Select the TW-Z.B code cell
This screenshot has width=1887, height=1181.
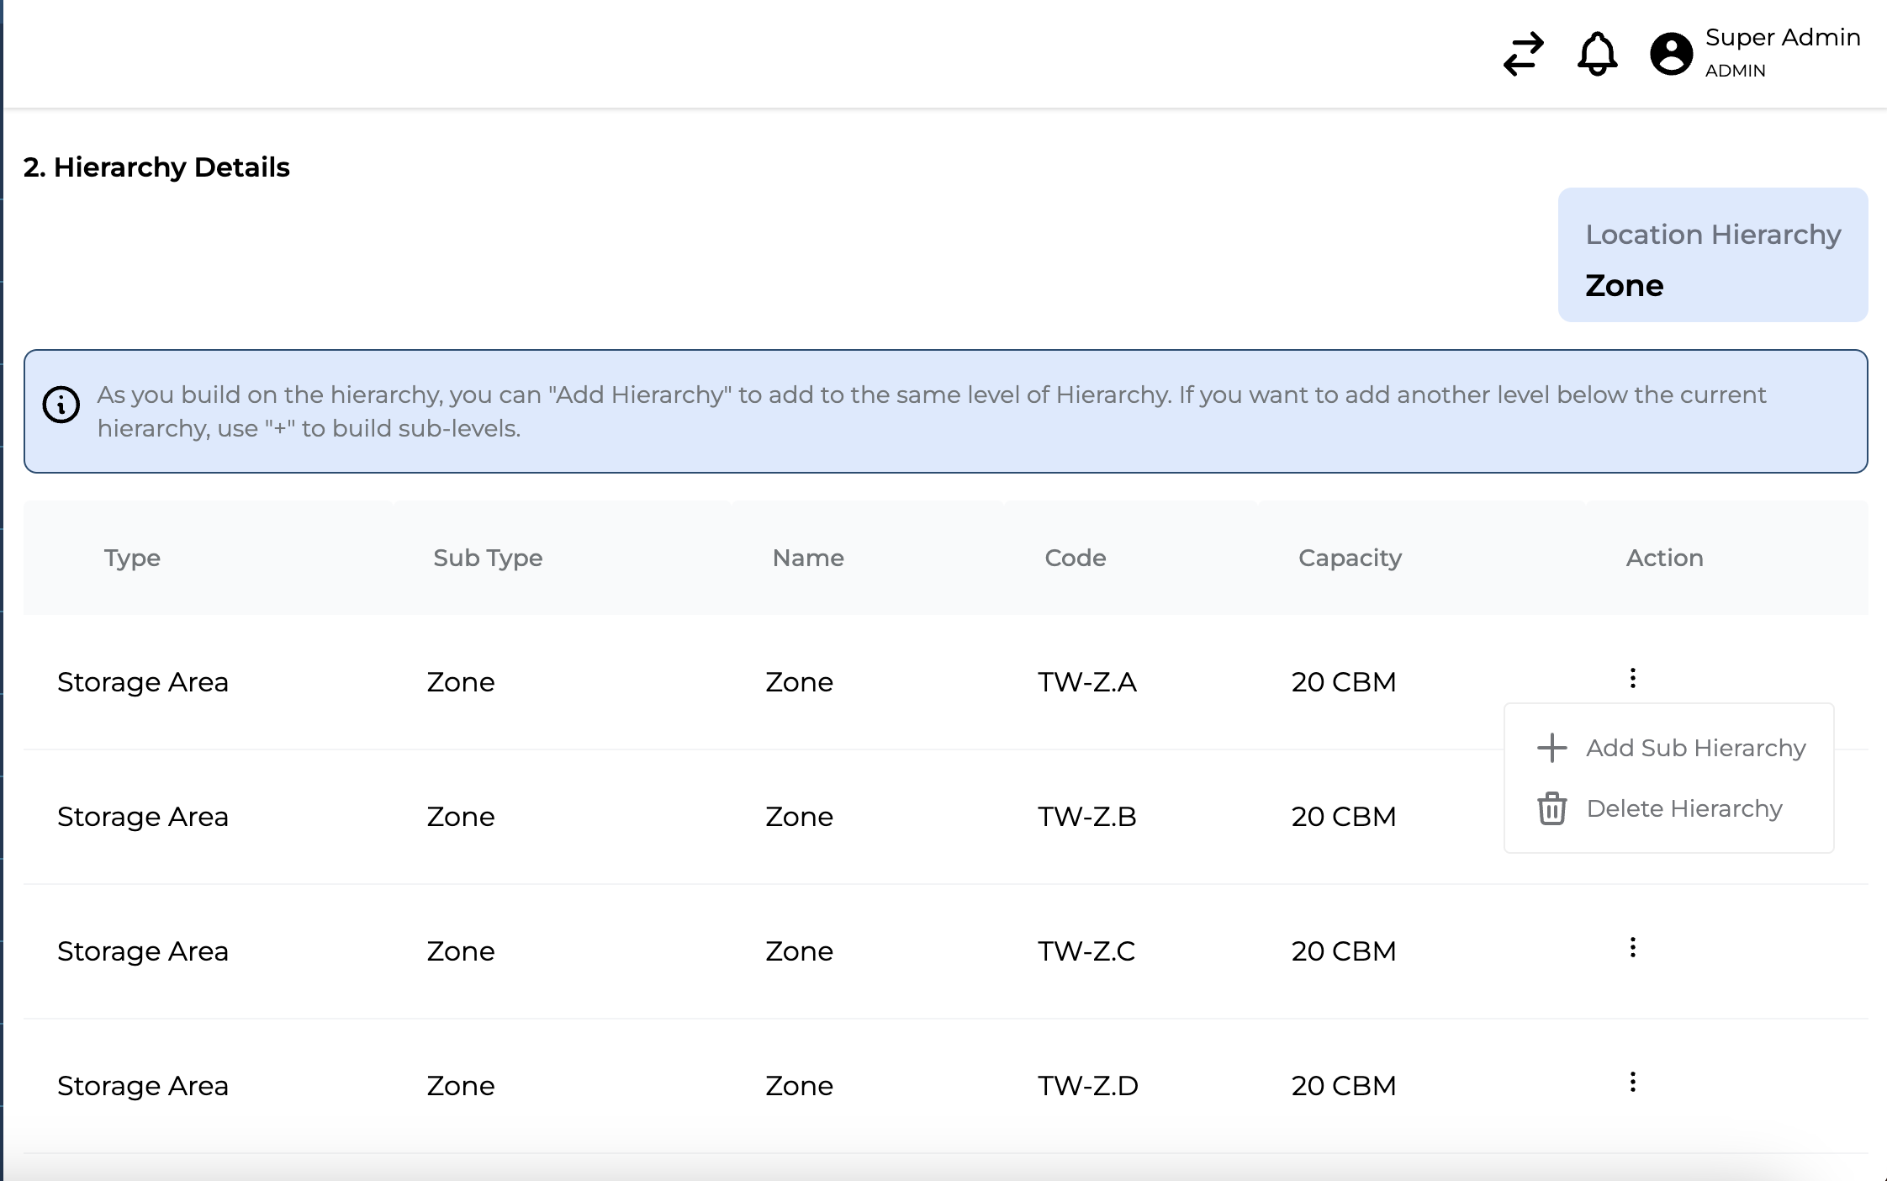tap(1086, 817)
